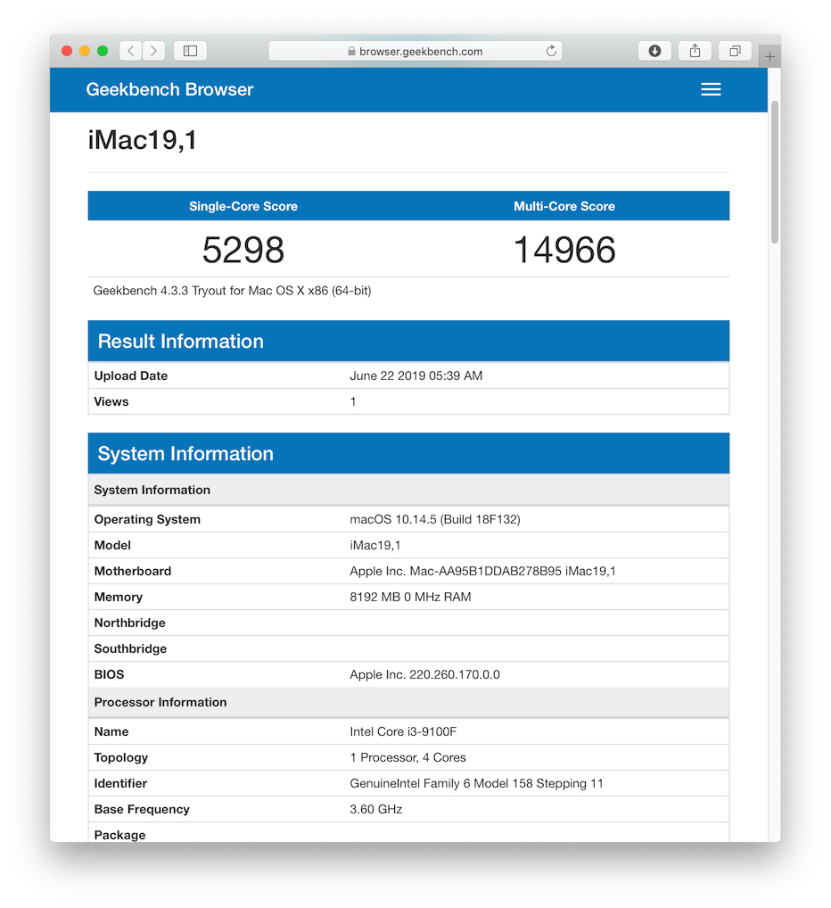
Task: Click the Motherboard label
Action: pos(133,571)
